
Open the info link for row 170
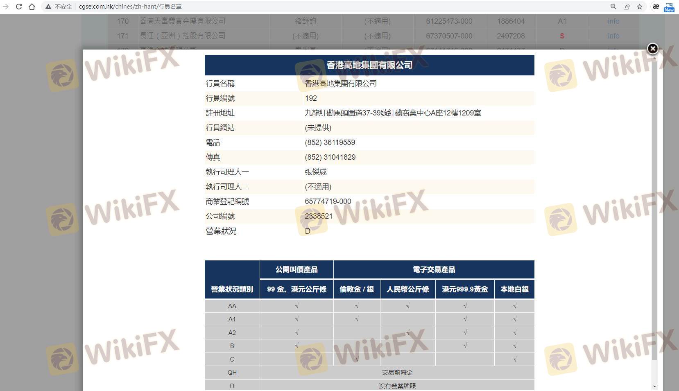pos(613,21)
